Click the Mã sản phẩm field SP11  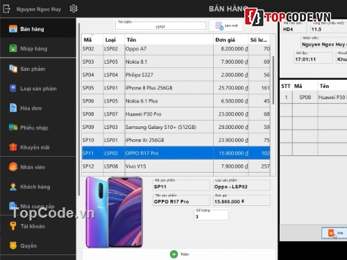[x=181, y=185]
